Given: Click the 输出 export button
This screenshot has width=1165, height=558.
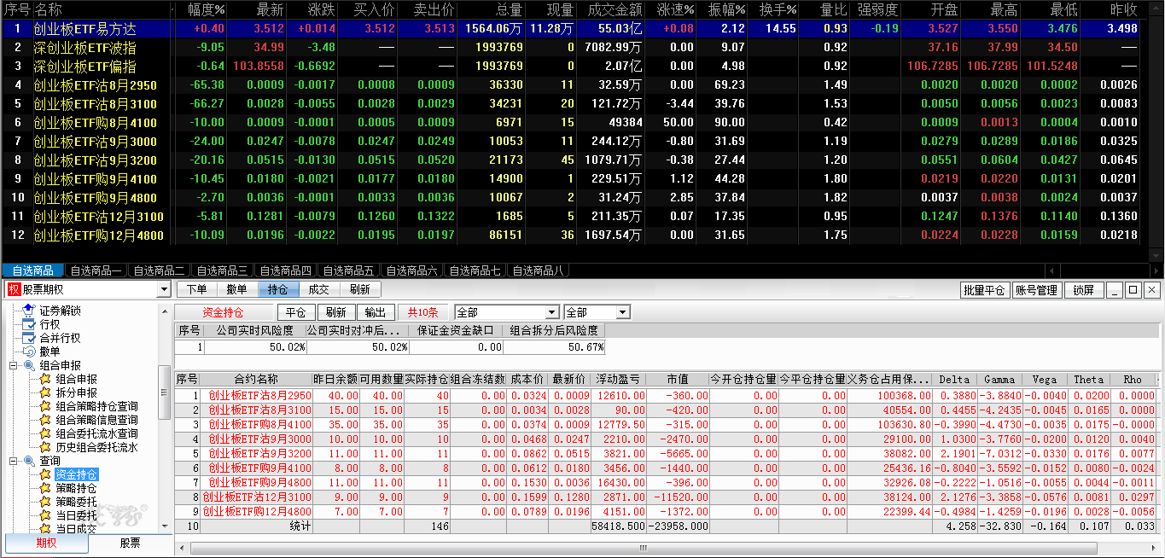Looking at the screenshot, I should tap(374, 312).
